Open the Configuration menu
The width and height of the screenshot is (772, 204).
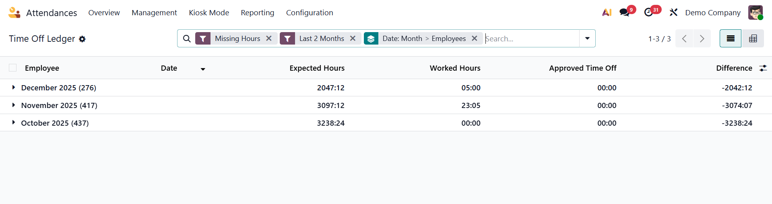310,13
